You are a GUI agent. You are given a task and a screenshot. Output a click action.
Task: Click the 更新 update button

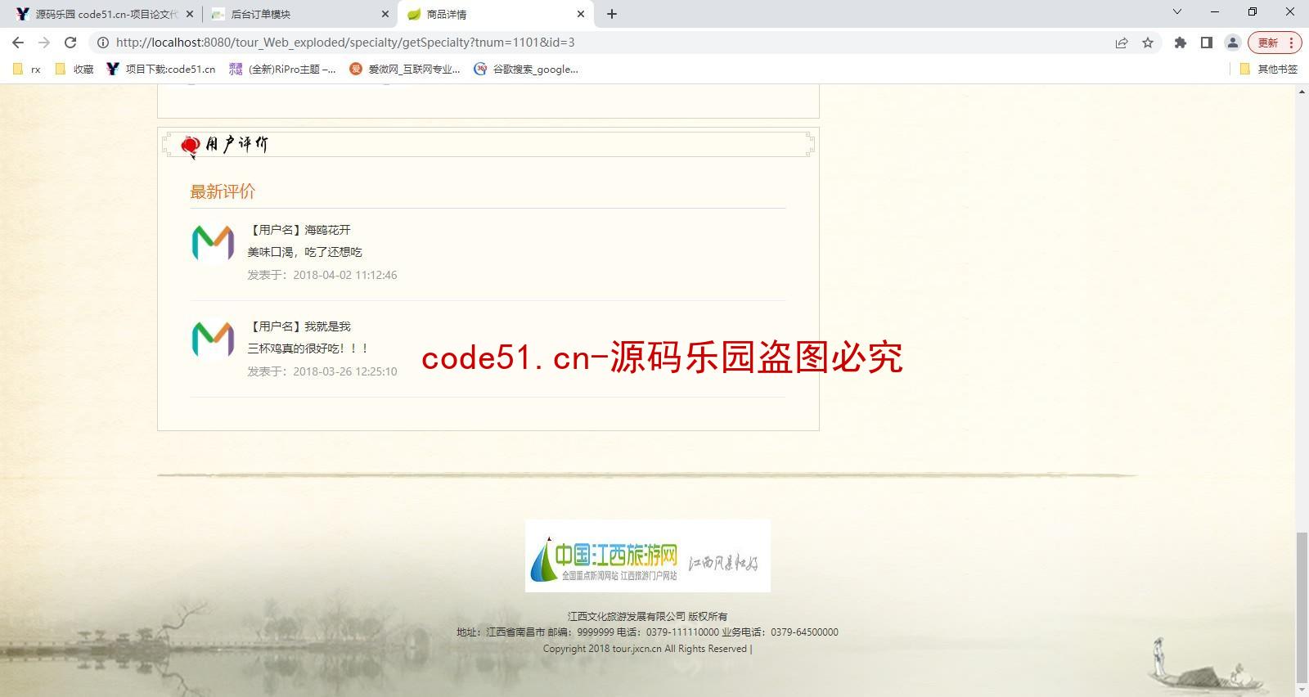[1268, 43]
